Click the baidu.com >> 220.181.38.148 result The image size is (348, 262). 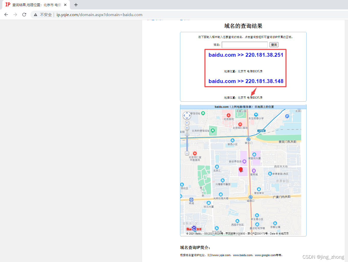246,81
